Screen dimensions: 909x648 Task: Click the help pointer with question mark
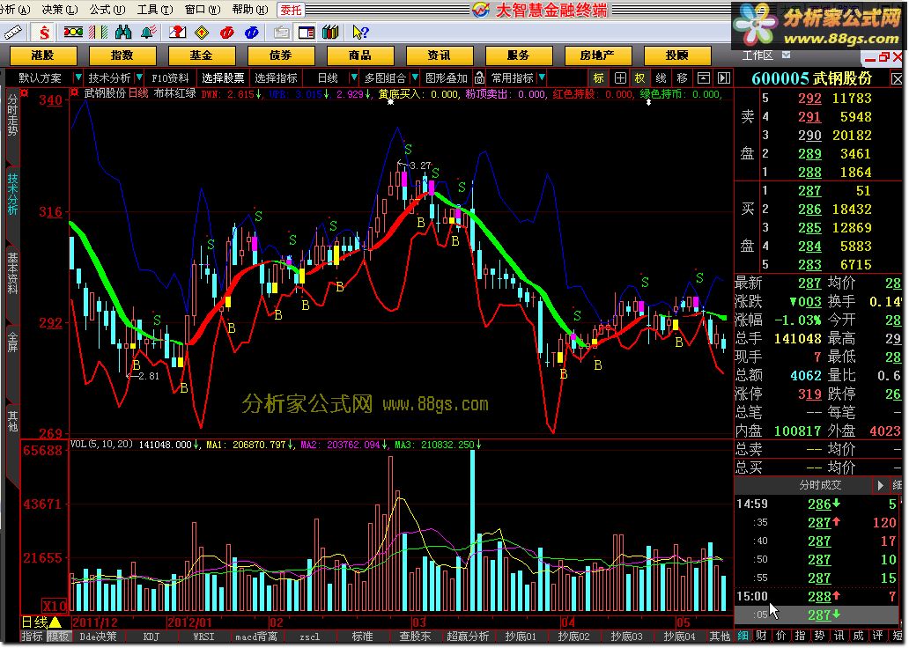(360, 32)
